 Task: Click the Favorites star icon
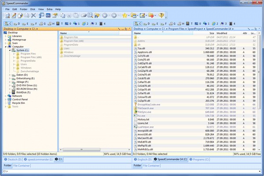(x=125, y=15)
